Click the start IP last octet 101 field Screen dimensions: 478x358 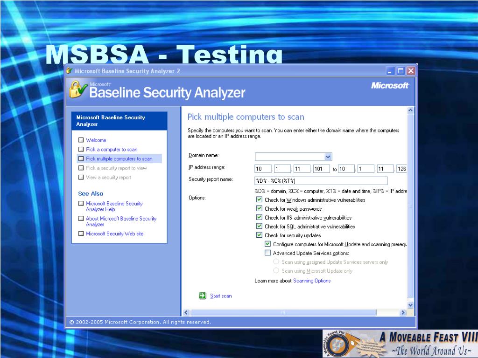pos(321,169)
